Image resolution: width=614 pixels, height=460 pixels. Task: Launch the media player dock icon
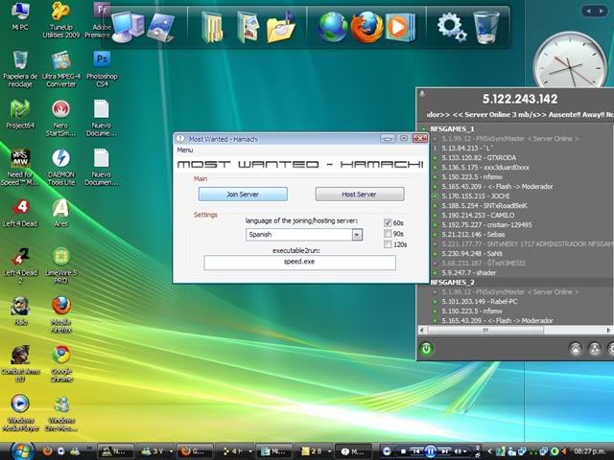(399, 28)
